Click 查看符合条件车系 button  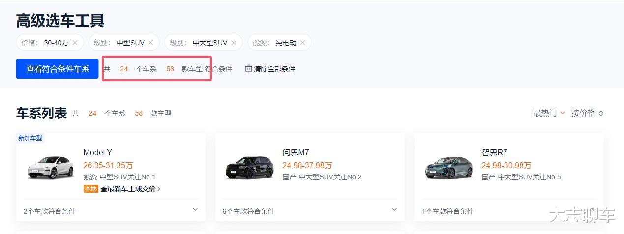[x=58, y=69]
